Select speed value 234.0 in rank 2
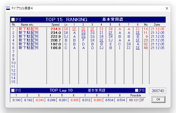Viewport: 176px width, 113px height. click(x=56, y=33)
